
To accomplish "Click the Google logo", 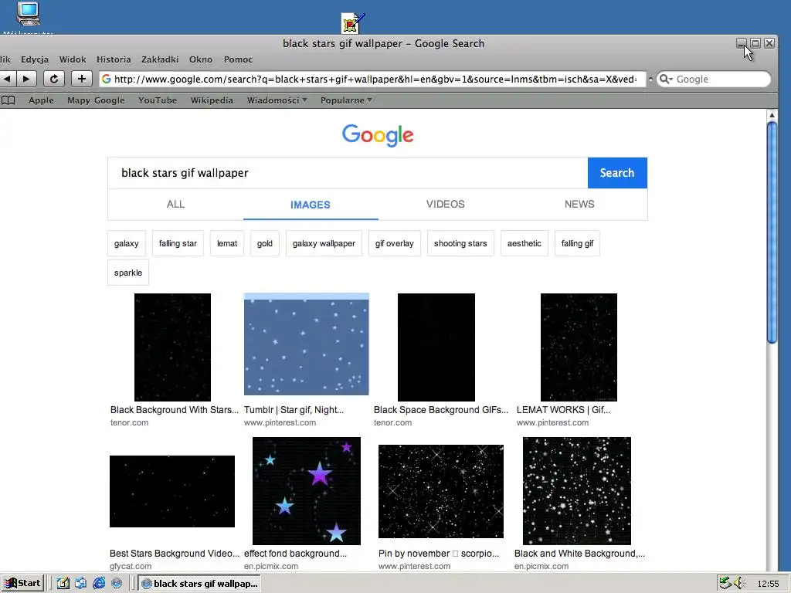I will [378, 135].
